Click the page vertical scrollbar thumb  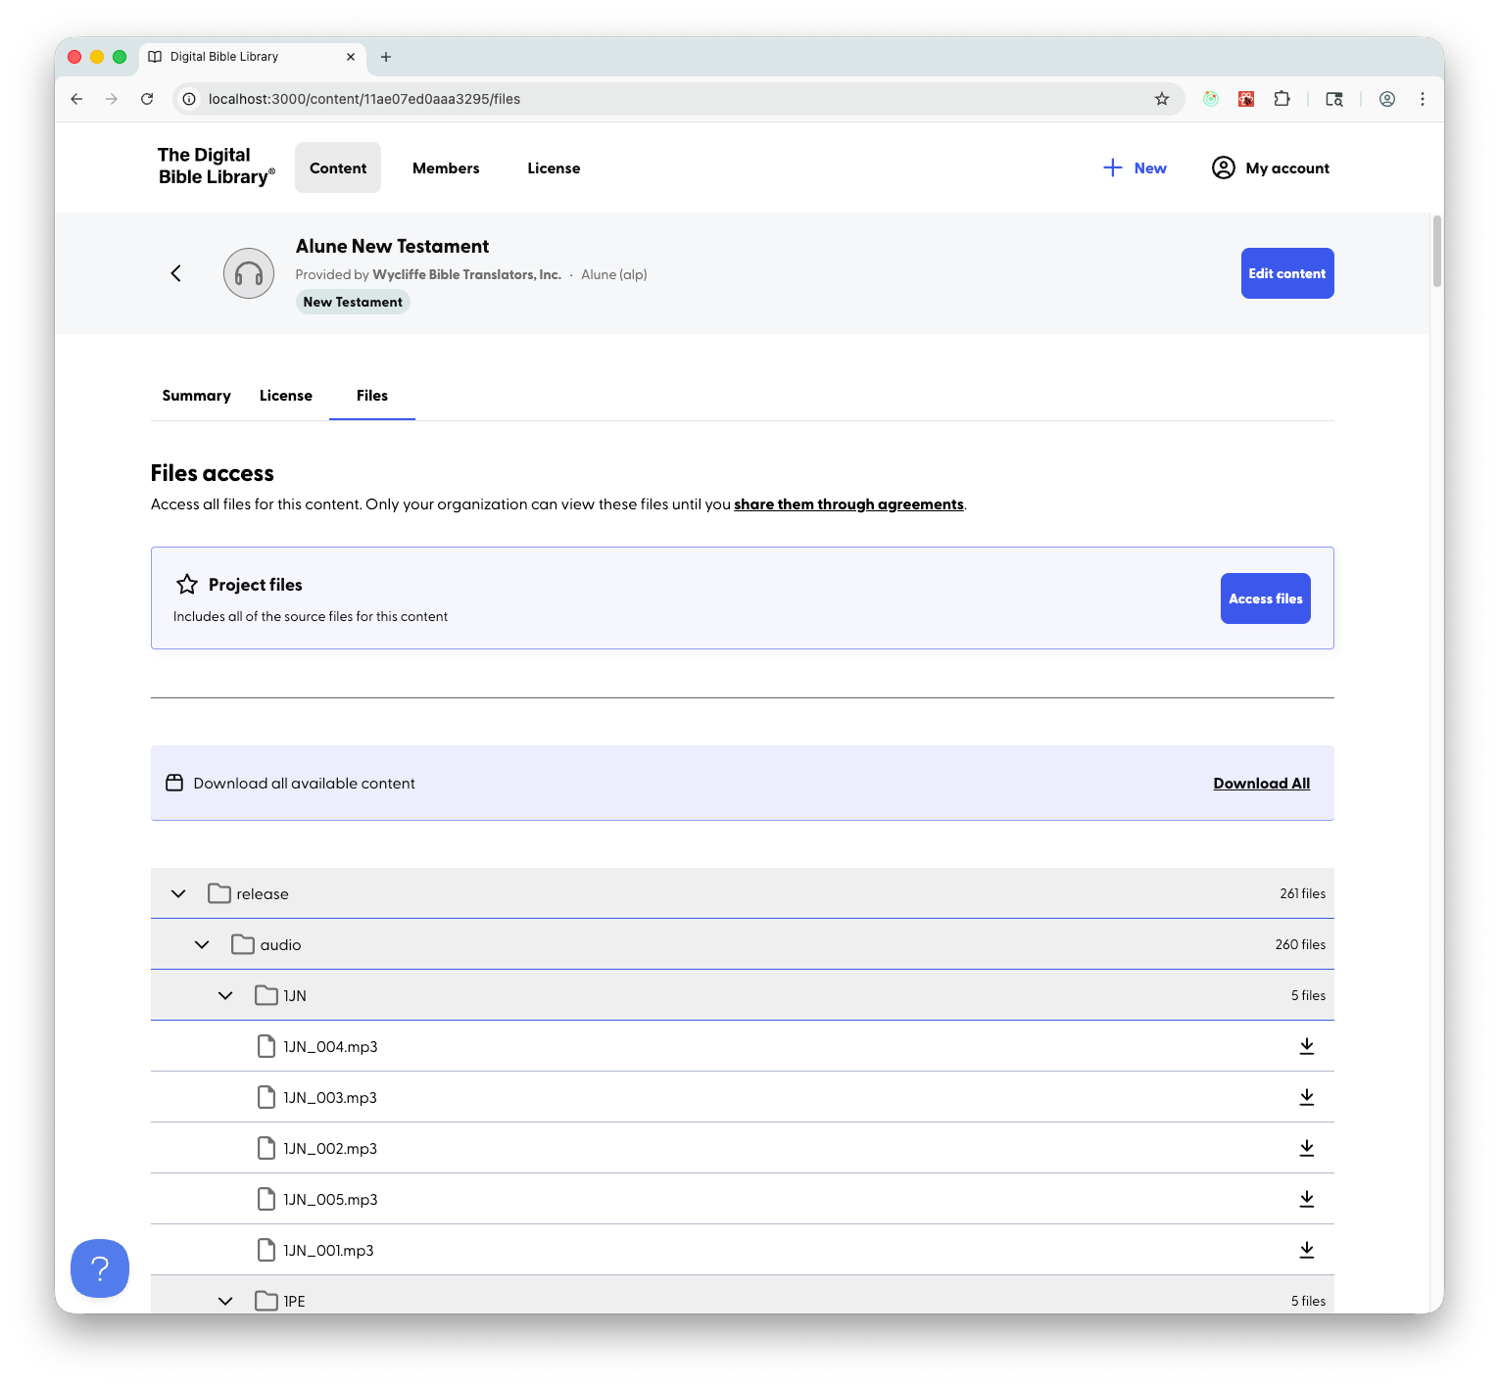point(1437,251)
